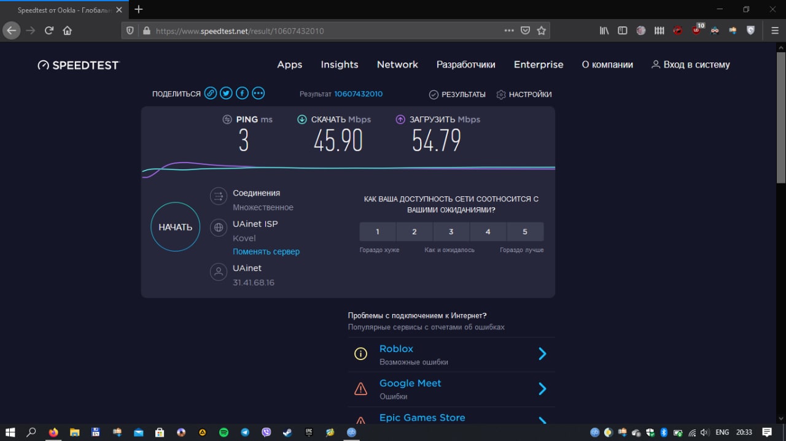Rate network availability as 4
786x441 pixels.
(x=488, y=232)
